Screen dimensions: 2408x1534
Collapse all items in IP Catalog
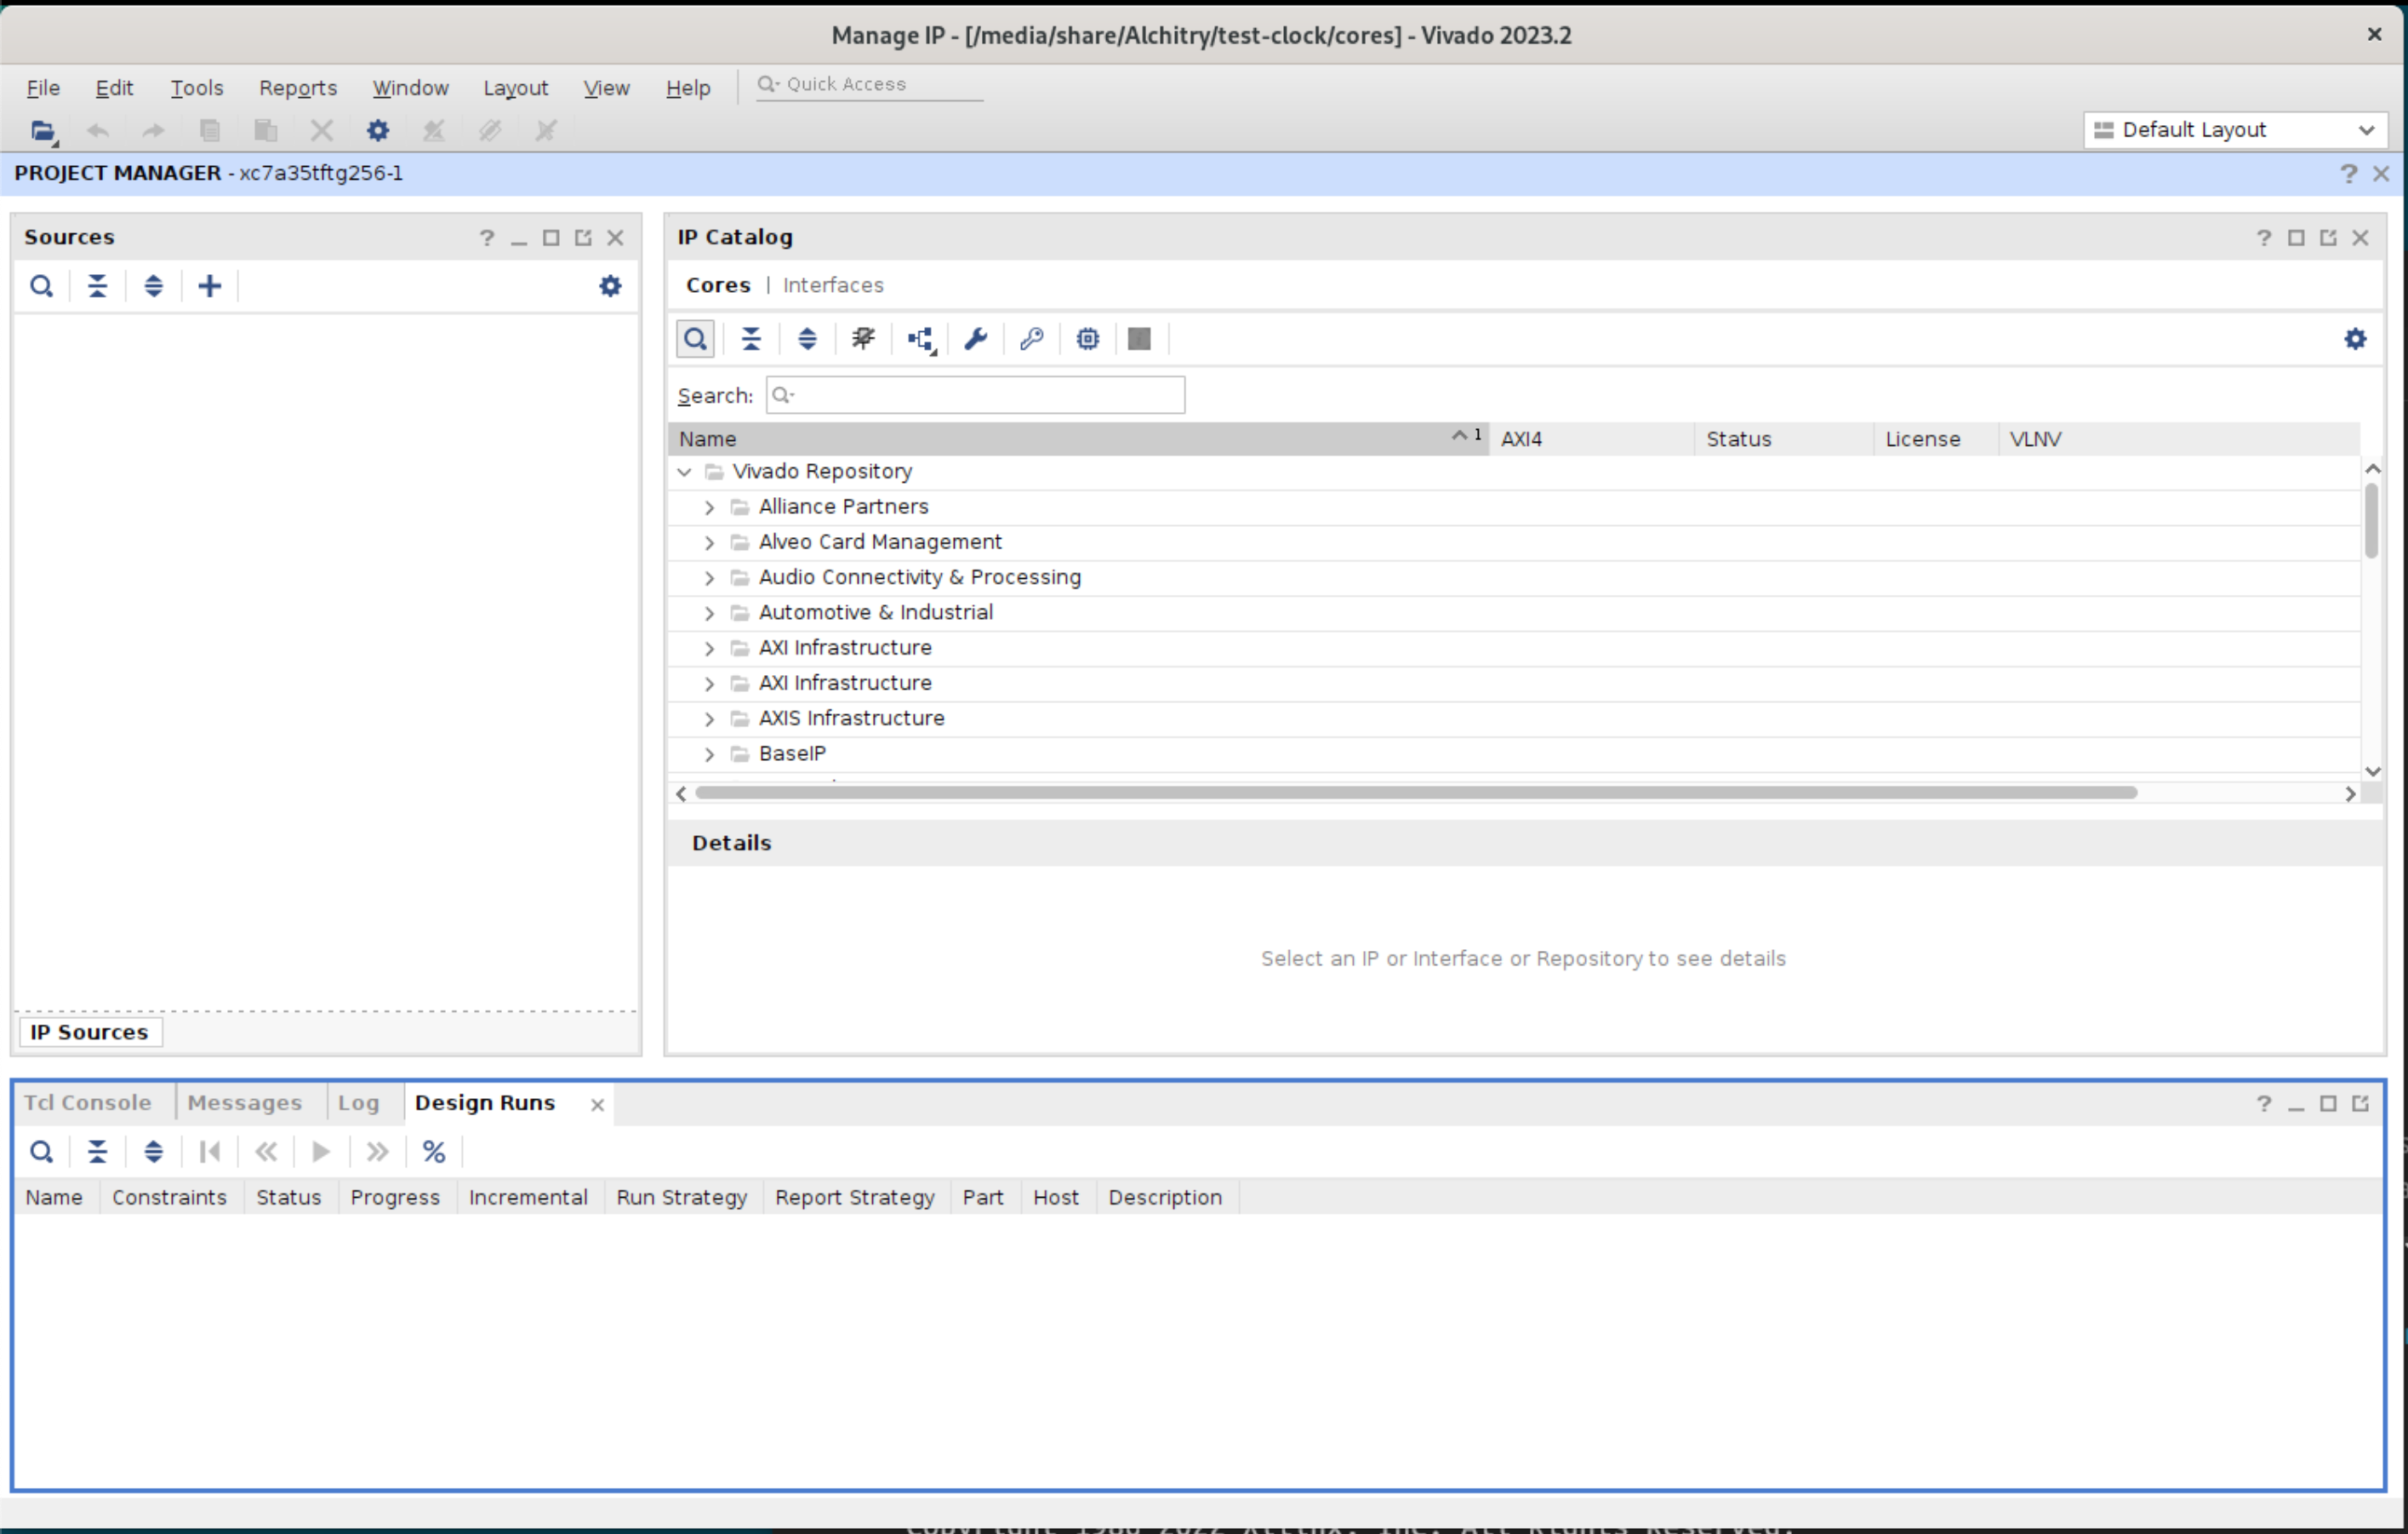pyautogui.click(x=751, y=339)
